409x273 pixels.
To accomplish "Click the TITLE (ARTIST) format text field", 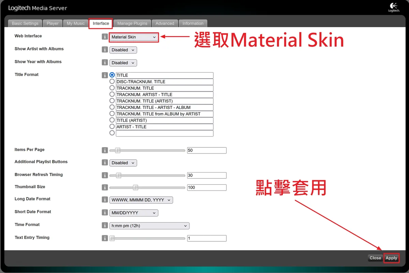I will (165, 121).
